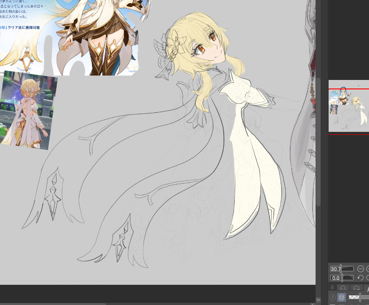Set the layer opacity checkerboard slider

359,297
